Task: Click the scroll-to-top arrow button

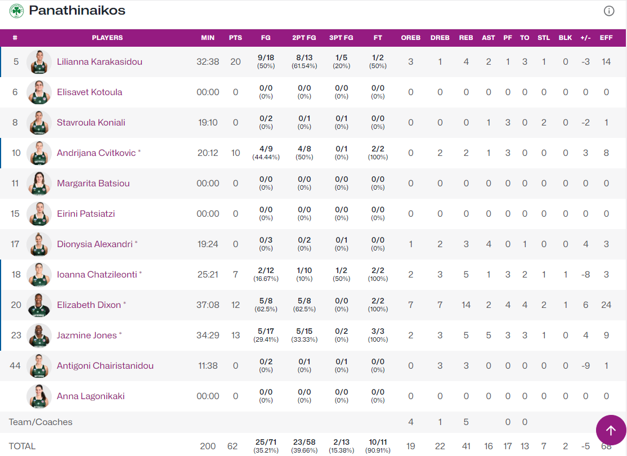Action: point(611,431)
